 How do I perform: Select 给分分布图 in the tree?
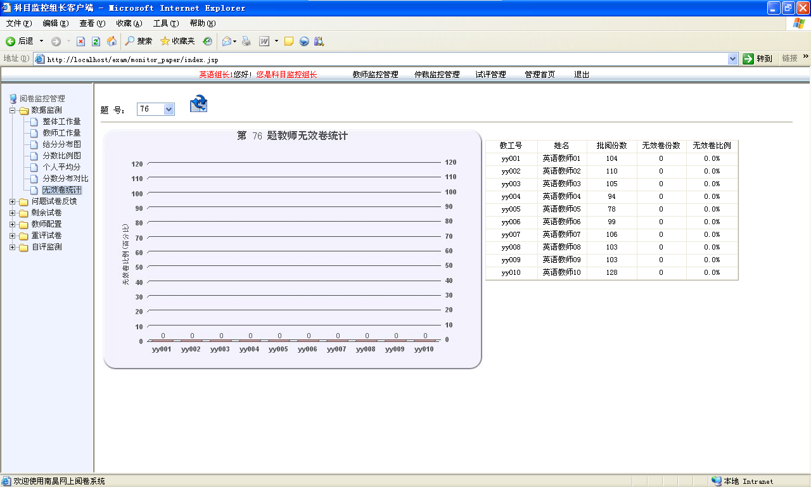tap(61, 144)
